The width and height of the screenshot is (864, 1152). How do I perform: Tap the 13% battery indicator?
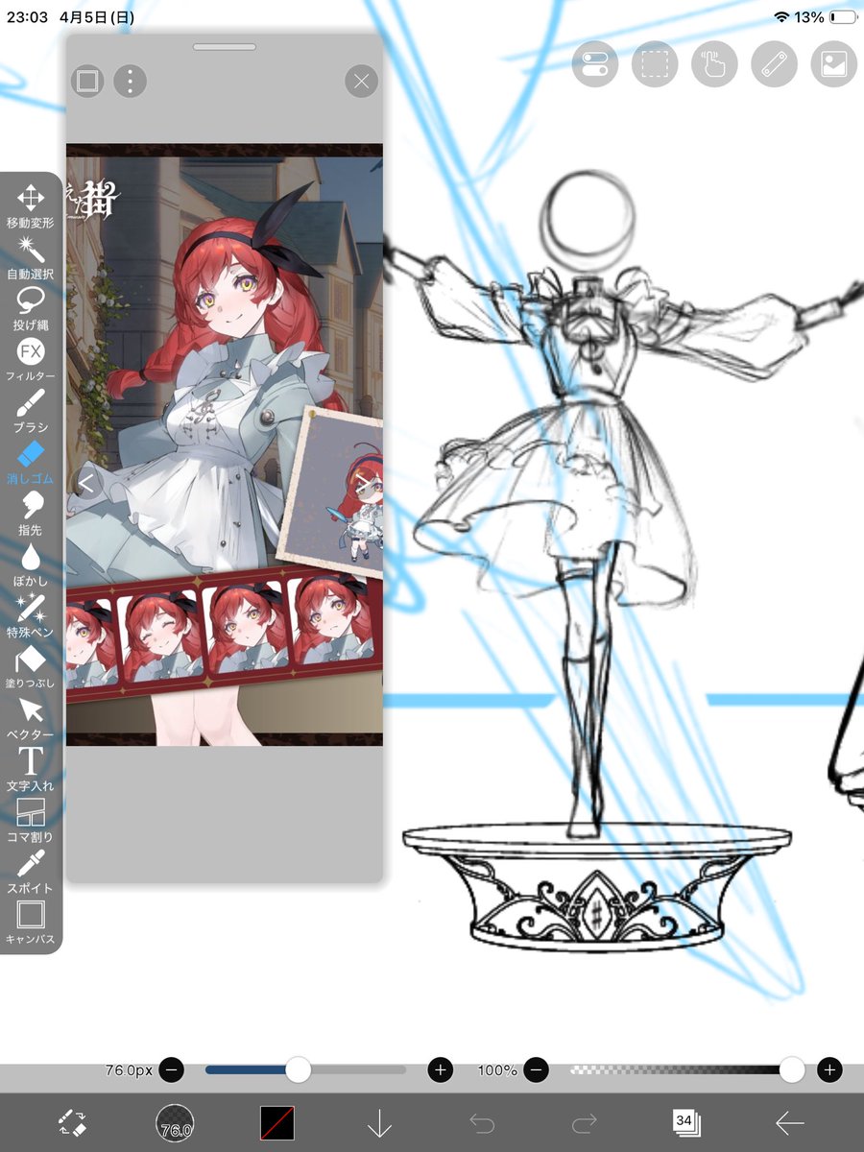pos(844,17)
